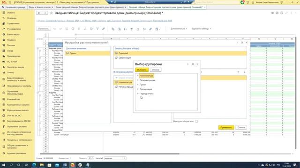Switch to Начальная страница tab

click(14, 7)
